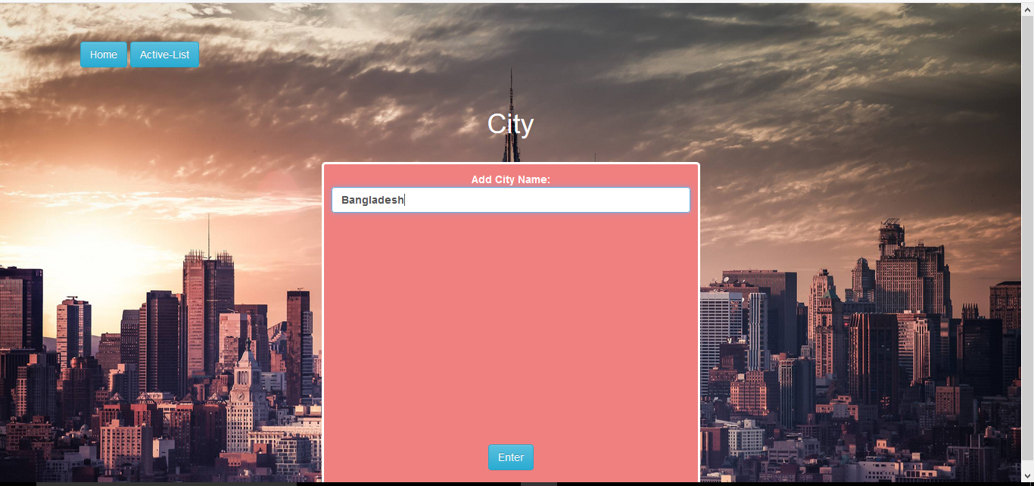This screenshot has height=486, width=1034.
Task: Click the blank pink form panel area
Action: tap(511, 326)
